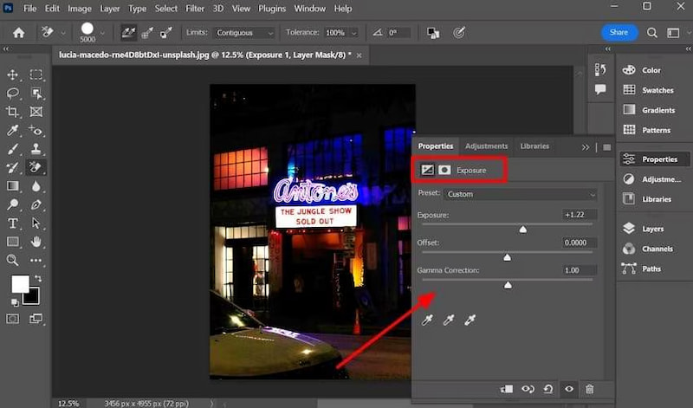This screenshot has width=693, height=408.
Task: Select the Dodge tool
Action: [12, 204]
